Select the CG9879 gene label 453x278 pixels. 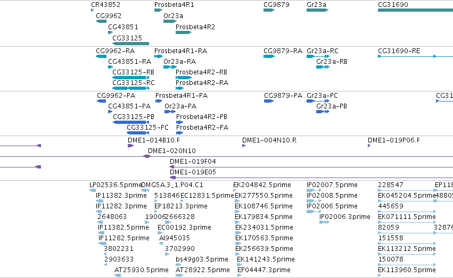click(x=276, y=5)
